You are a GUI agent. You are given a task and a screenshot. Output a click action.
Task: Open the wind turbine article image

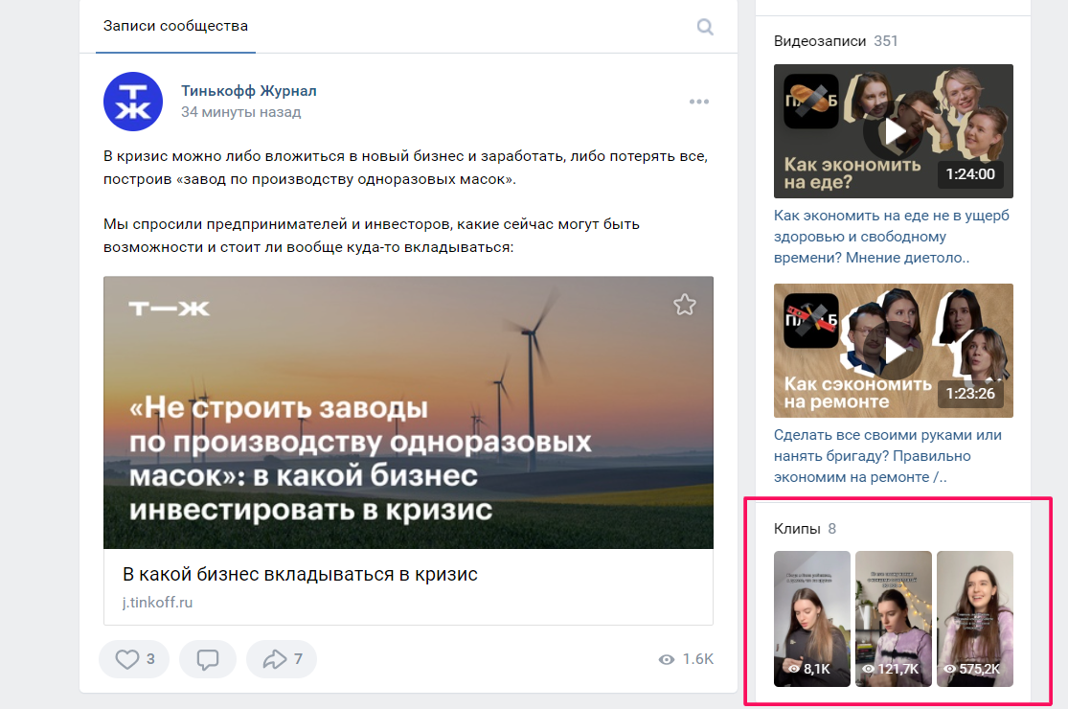(408, 412)
